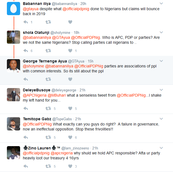Retweet Babannan iliya's tweet
This screenshot has width=173, height=172.
tap(48, 22)
